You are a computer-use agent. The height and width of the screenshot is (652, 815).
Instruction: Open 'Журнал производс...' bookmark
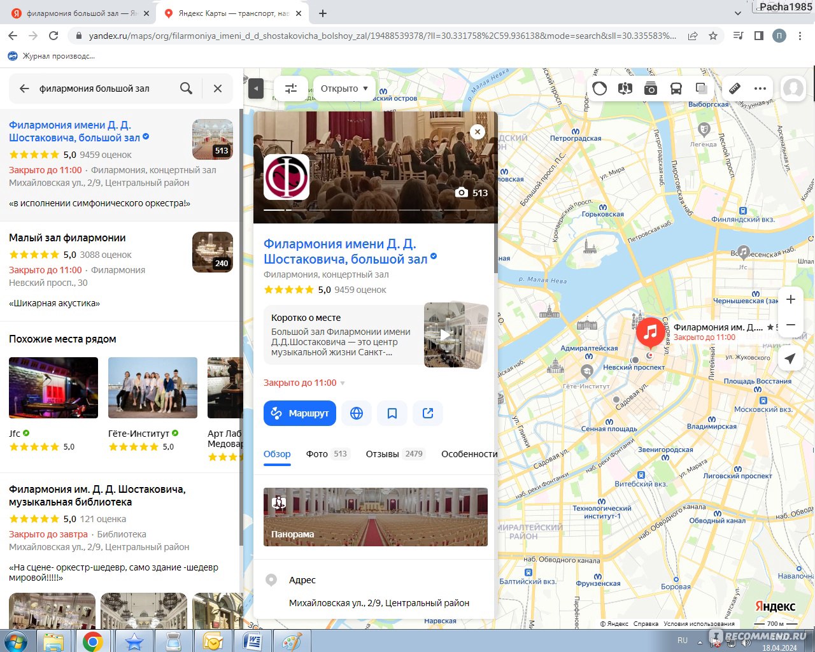pos(52,56)
